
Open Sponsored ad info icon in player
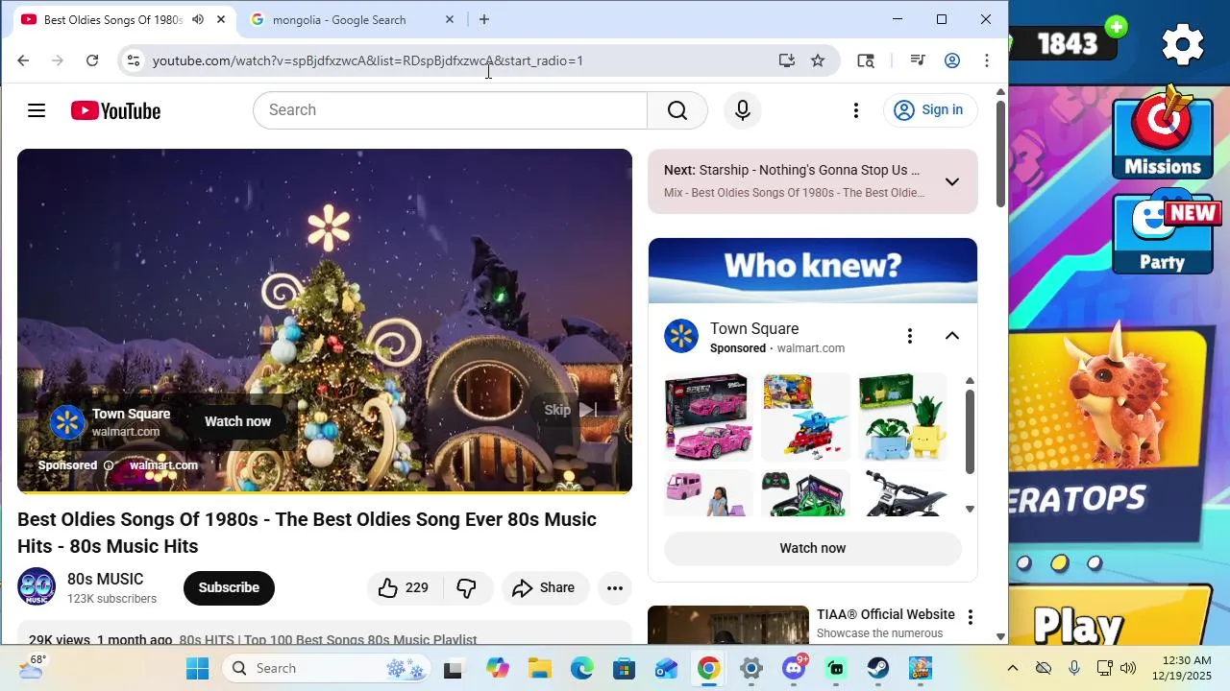(108, 465)
